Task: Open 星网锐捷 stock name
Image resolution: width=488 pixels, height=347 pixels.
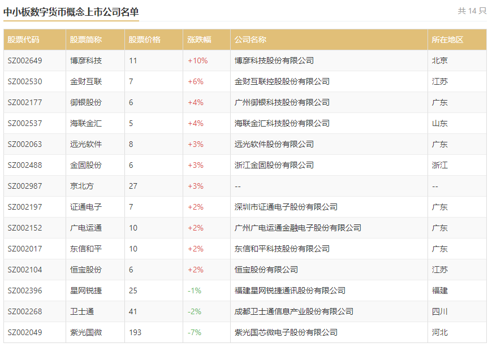Action: click(86, 290)
